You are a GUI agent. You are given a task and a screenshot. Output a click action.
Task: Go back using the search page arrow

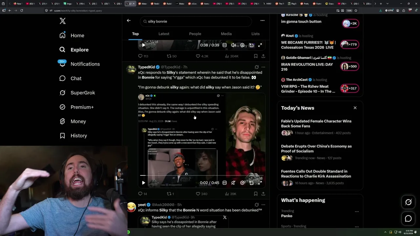tap(129, 21)
